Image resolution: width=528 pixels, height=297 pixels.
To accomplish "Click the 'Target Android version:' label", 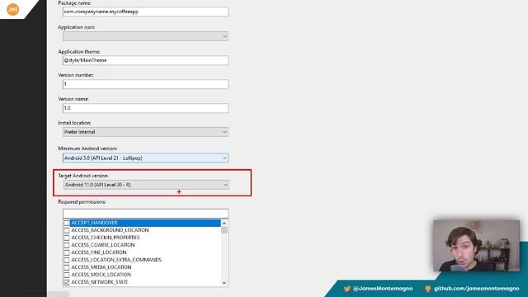I will [83, 176].
